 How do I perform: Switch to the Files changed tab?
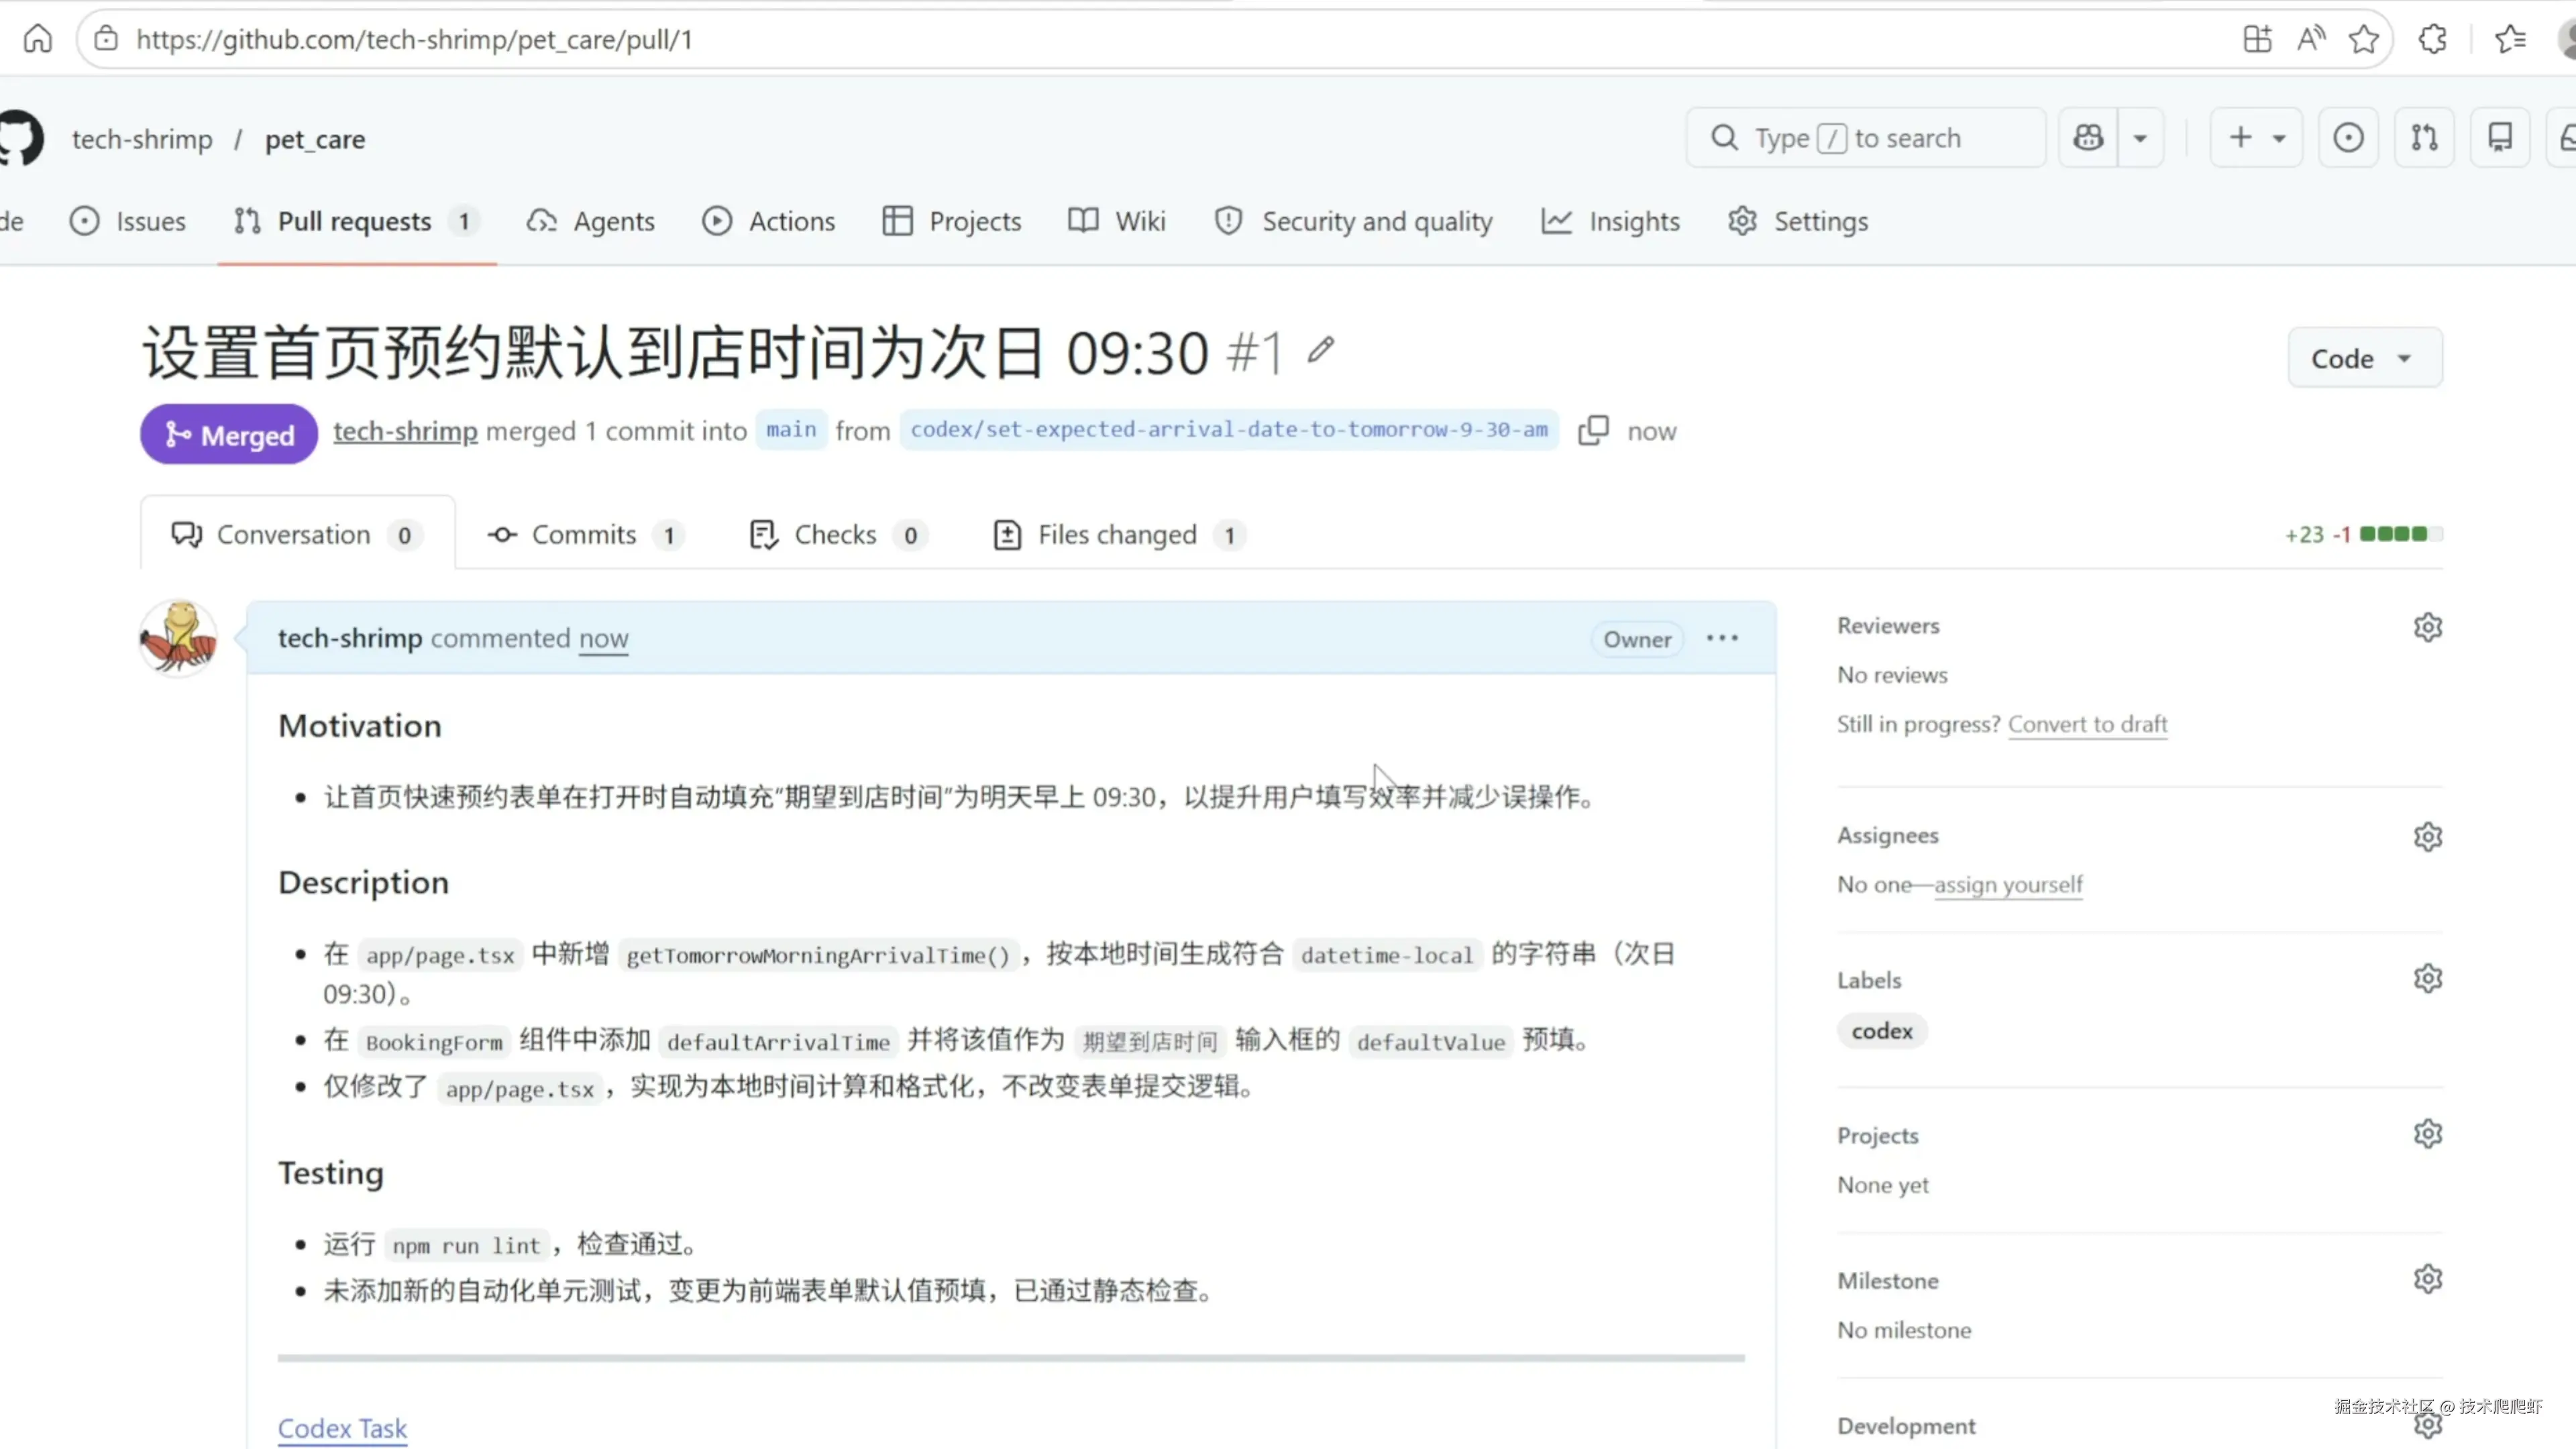click(x=1117, y=535)
